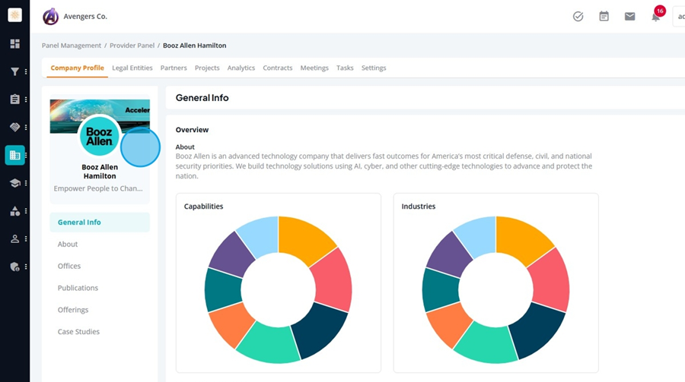Select Publications in the profile menu
Image resolution: width=685 pixels, height=382 pixels.
[78, 288]
